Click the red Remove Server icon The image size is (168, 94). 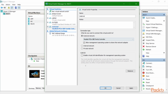(144, 46)
